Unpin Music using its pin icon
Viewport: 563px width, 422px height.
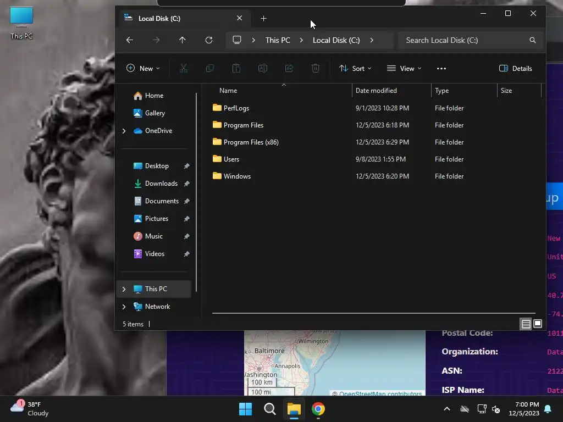coord(187,236)
